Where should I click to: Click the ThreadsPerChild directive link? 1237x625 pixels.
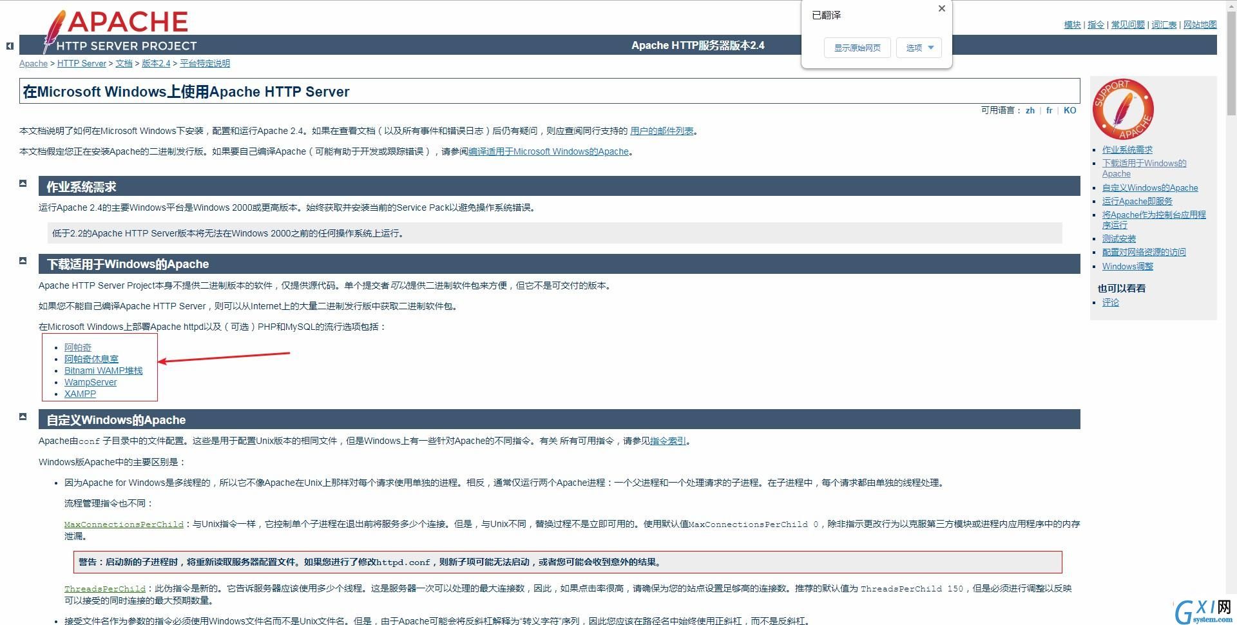click(105, 589)
